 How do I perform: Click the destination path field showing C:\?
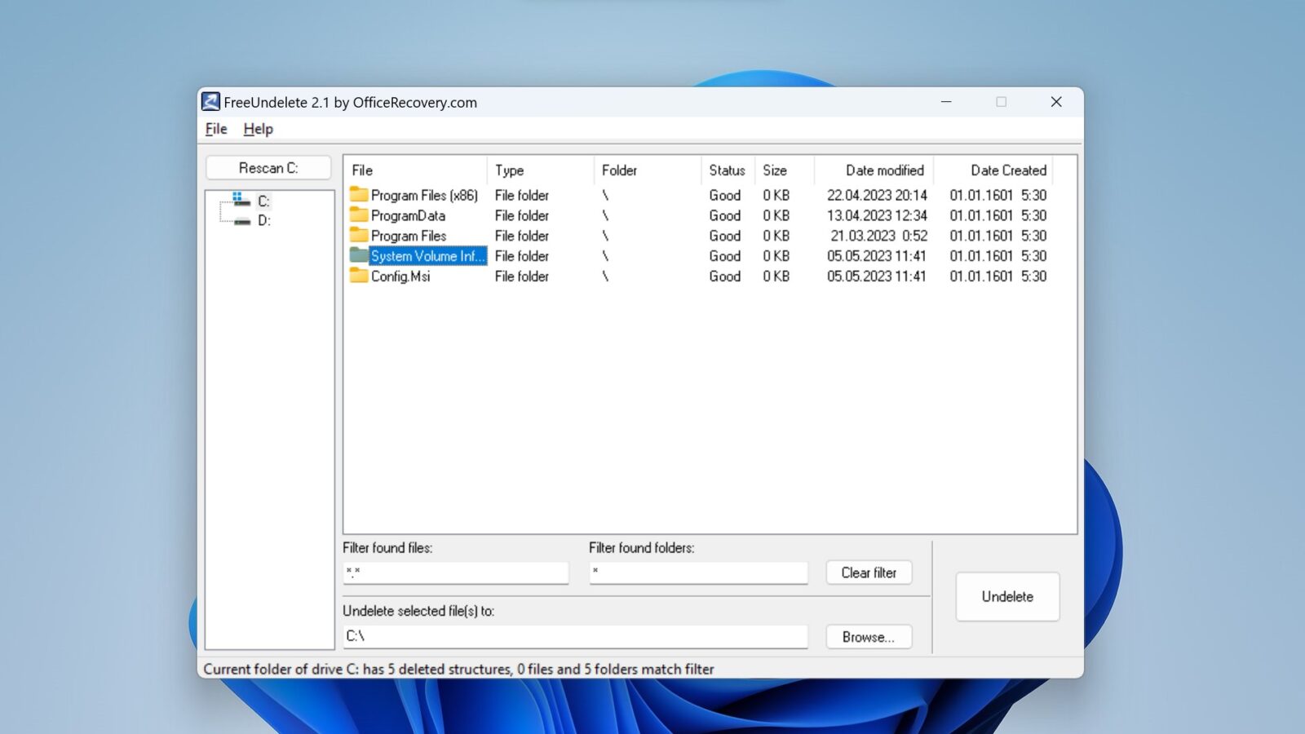[574, 637]
